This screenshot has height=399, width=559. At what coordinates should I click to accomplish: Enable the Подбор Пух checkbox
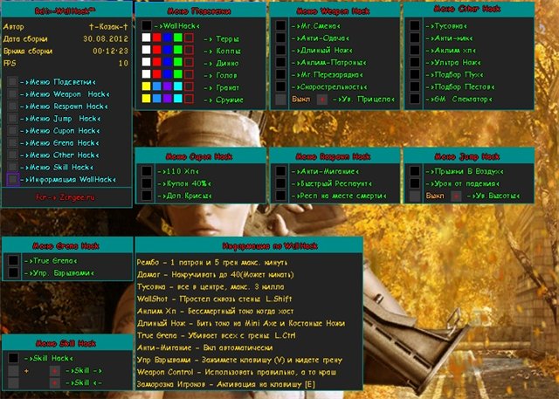415,74
